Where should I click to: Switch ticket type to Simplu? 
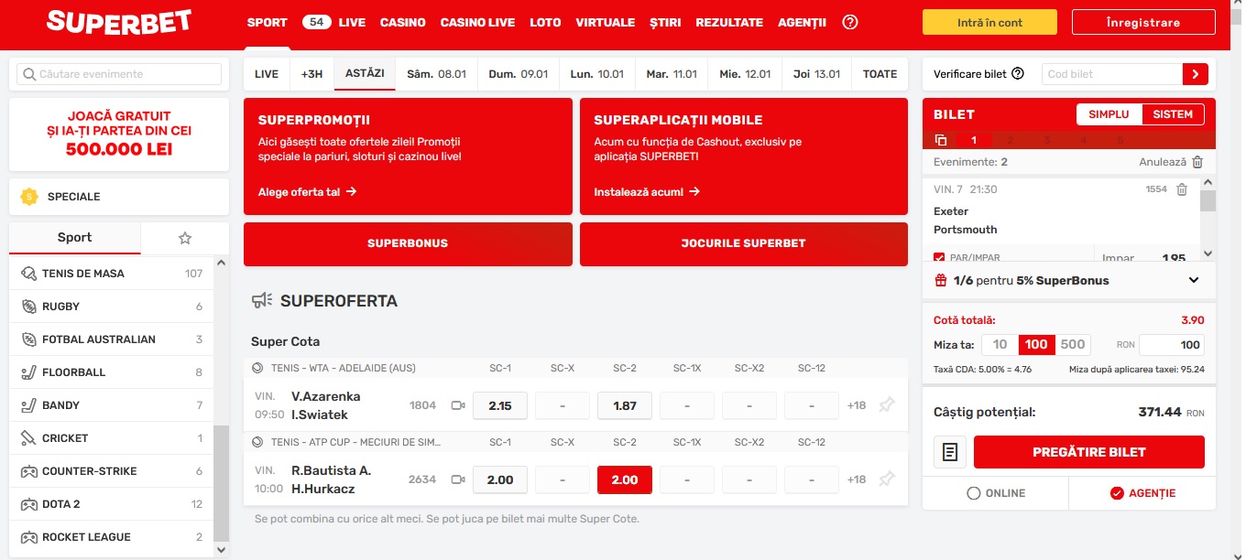(1109, 114)
